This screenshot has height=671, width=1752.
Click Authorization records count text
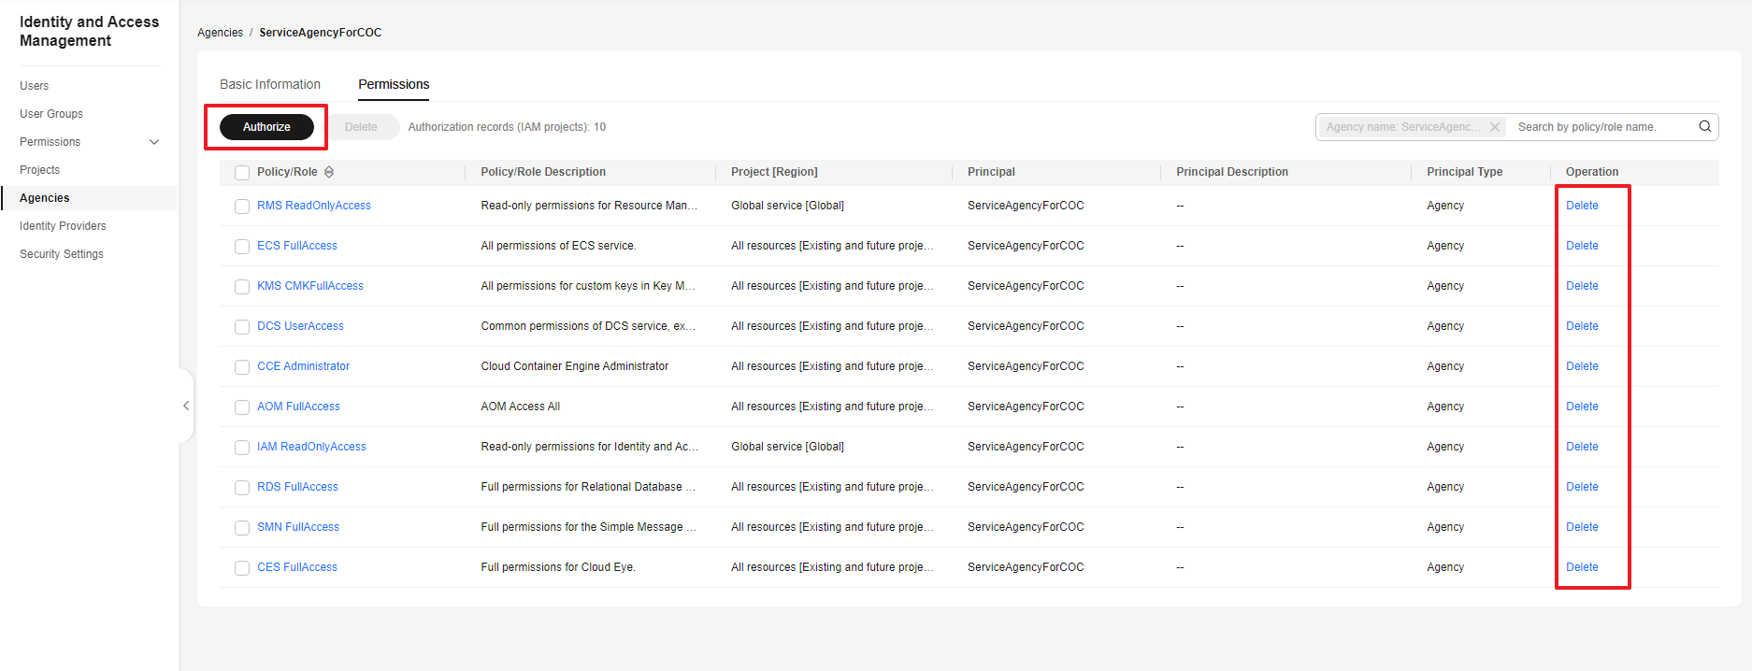pos(507,127)
